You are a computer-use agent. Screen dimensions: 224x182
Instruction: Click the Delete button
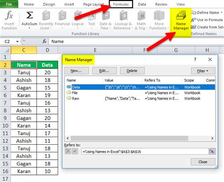pyautogui.click(x=132, y=71)
